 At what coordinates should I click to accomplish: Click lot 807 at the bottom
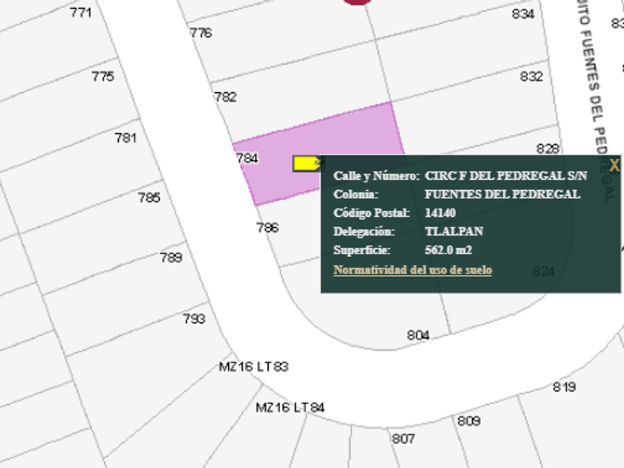pos(403,438)
